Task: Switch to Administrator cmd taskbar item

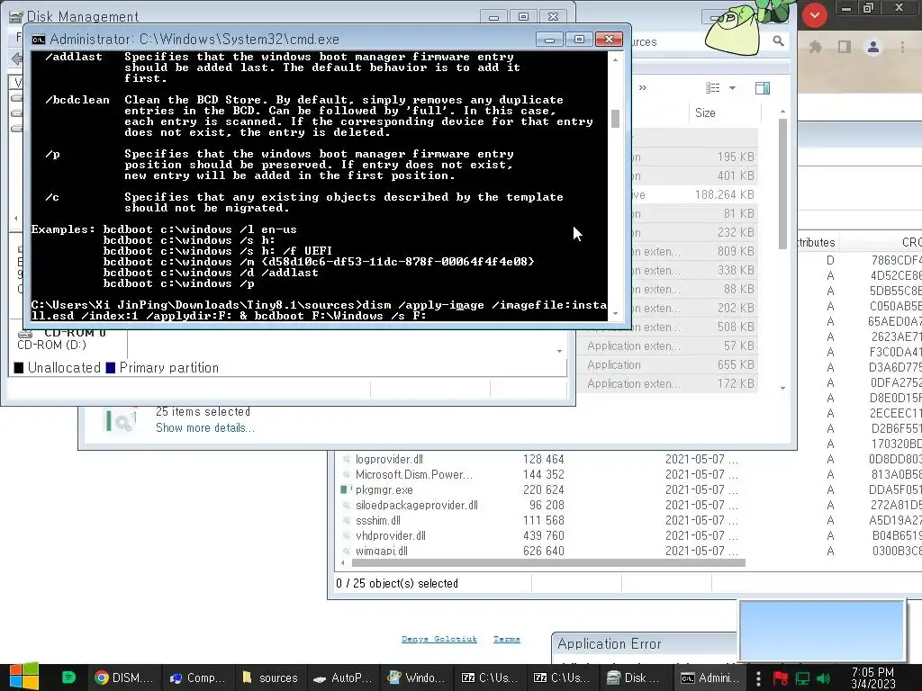Action: click(709, 678)
